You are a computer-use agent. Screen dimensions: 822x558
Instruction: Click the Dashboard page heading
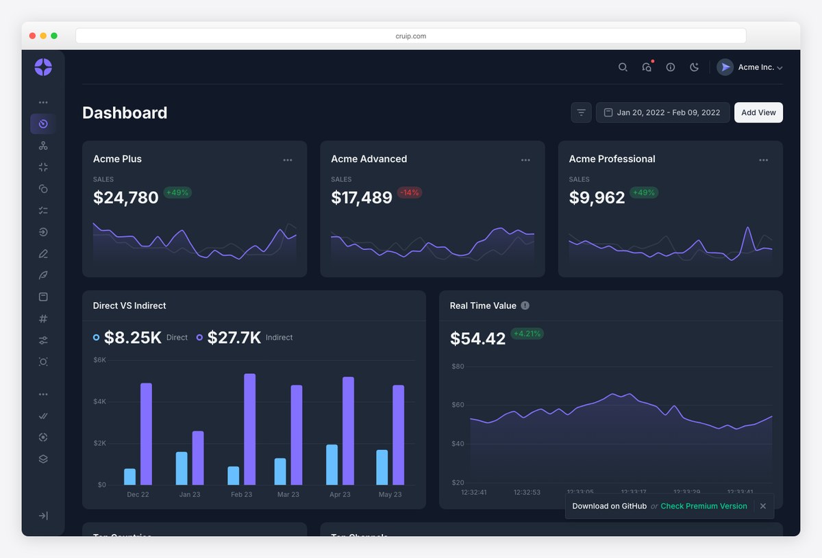125,113
